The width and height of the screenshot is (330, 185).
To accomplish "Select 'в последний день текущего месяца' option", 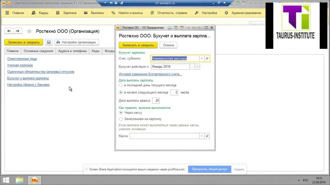I will coord(121,85).
